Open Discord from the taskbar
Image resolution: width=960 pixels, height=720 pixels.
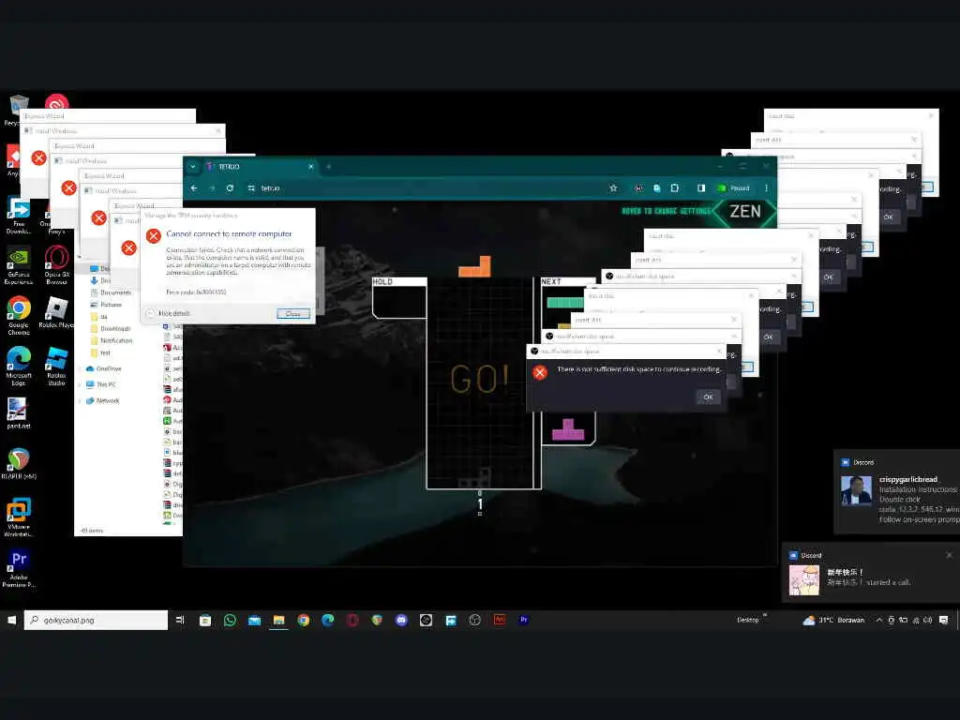click(x=401, y=621)
